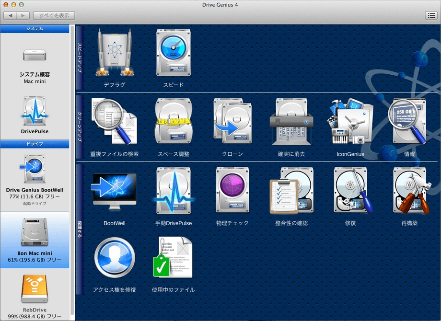441x321 pixels.
Task: Click the 起動ドライブ label under BootWell drive
Action: [x=35, y=203]
